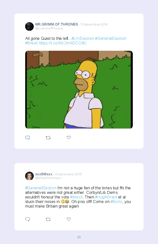Open xxxSMxxx profile avatar
This screenshot has width=158, height=244.
click(29, 176)
